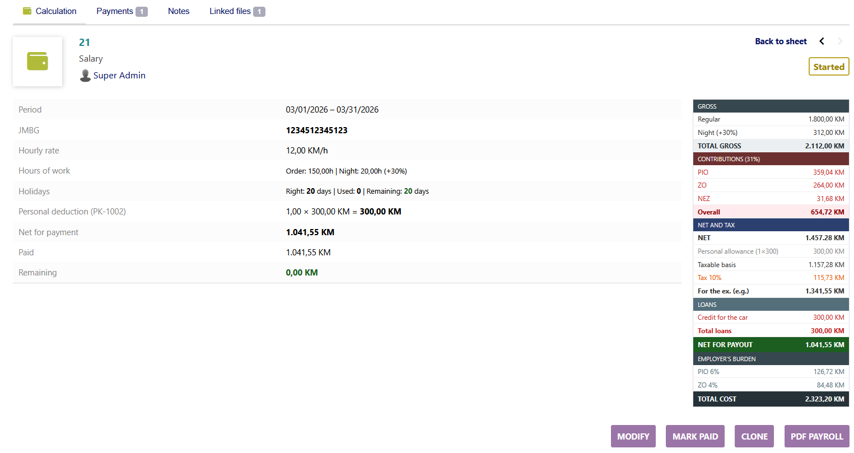
Task: Click the Hours of work value
Action: (346, 171)
